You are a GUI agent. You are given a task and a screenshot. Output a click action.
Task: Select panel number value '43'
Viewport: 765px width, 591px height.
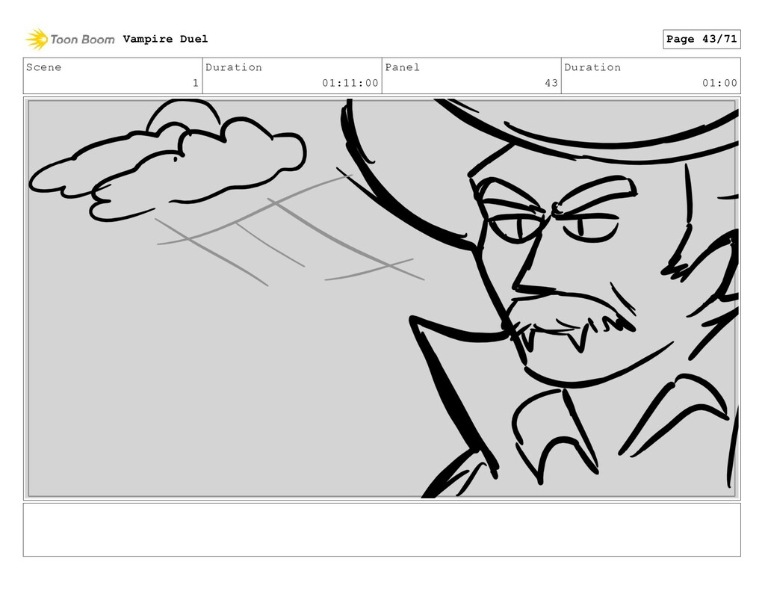click(x=551, y=83)
